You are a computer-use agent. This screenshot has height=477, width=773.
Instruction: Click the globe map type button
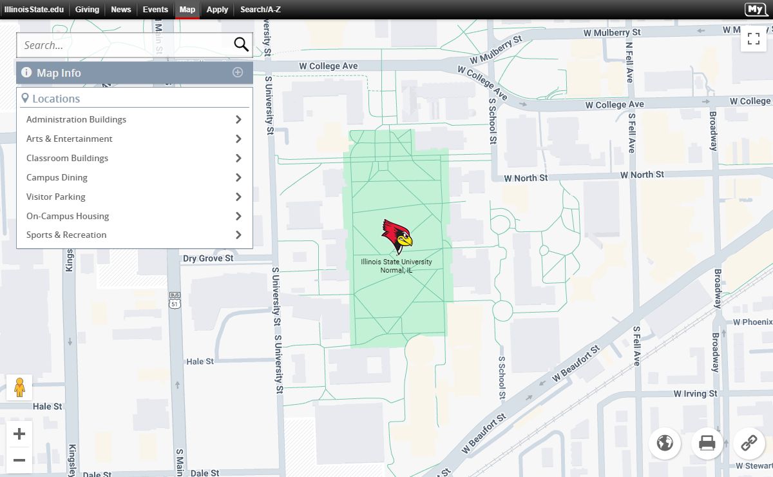665,443
